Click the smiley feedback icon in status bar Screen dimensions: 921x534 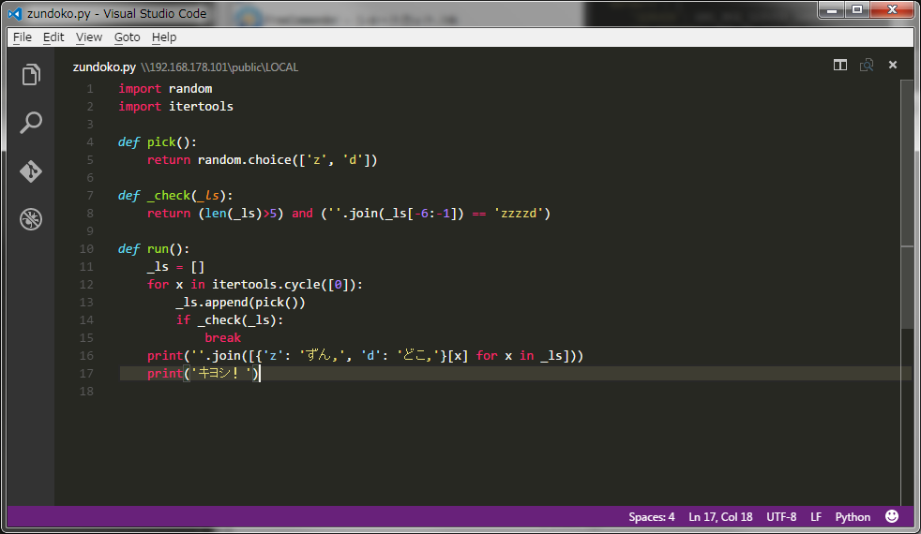point(892,516)
